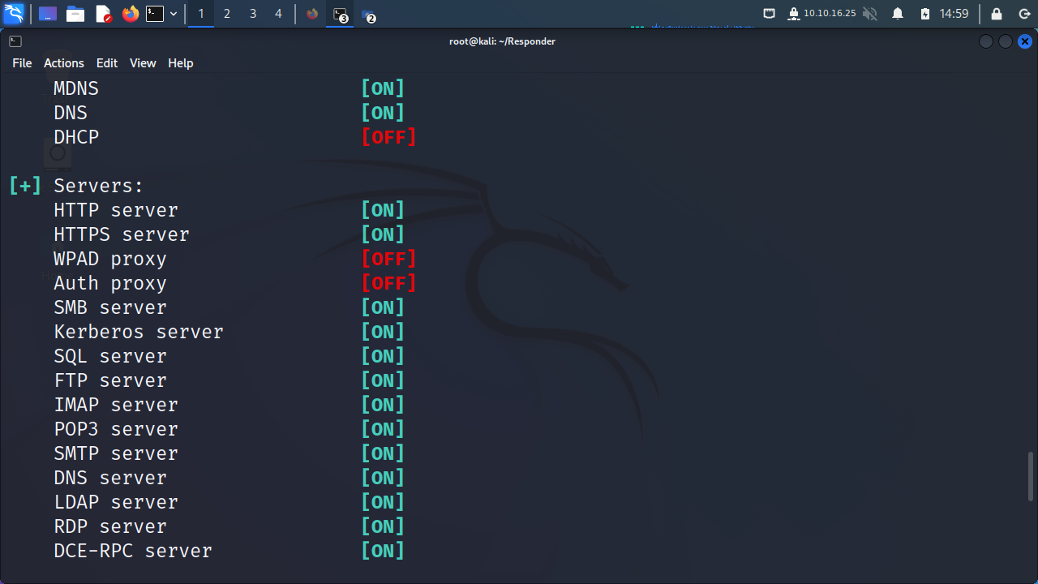Select the taskbar window button with badge 2

point(369,15)
